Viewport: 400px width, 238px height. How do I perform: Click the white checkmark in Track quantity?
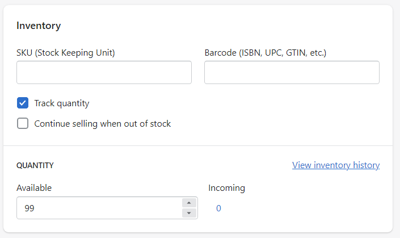tap(23, 103)
